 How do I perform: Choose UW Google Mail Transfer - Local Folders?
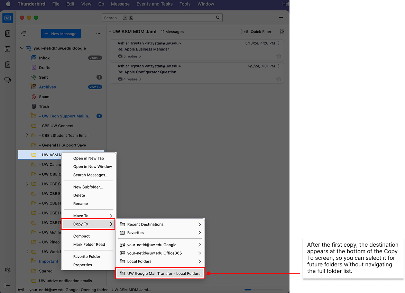[x=160, y=273]
